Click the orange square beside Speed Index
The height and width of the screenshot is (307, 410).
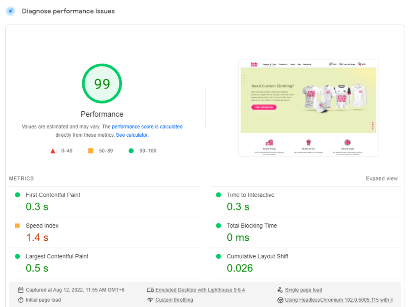(x=18, y=226)
